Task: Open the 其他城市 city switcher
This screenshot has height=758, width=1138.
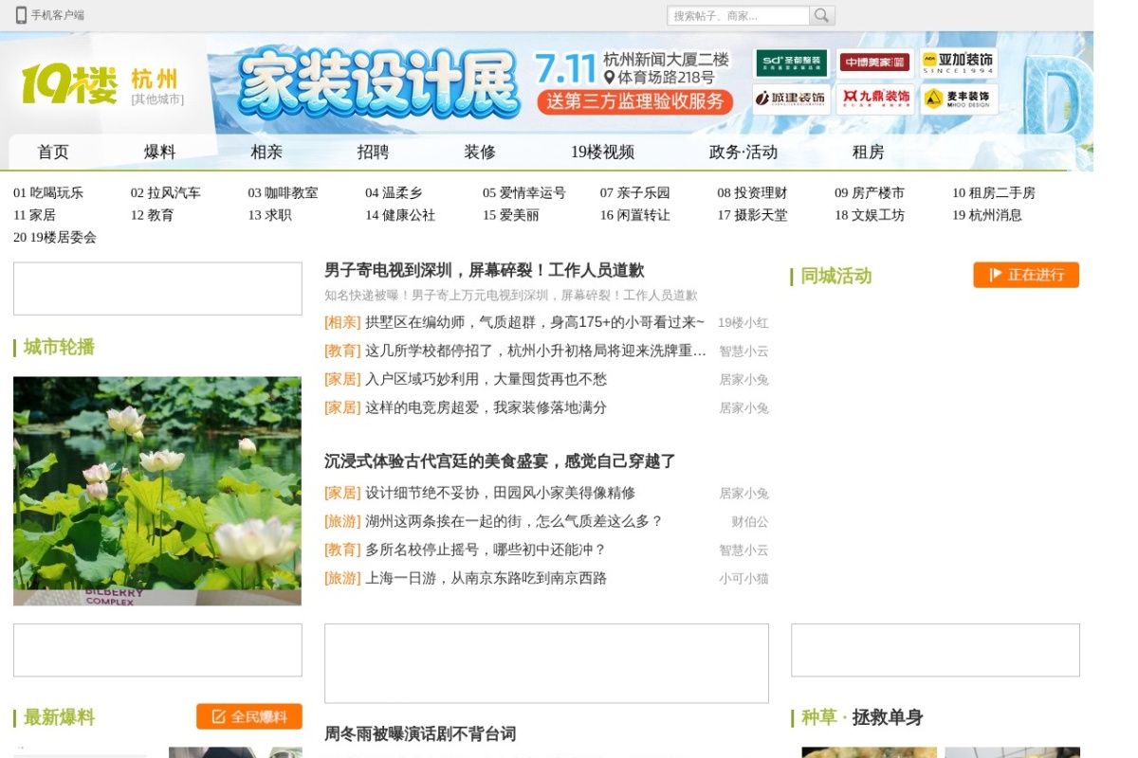Action: point(157,99)
